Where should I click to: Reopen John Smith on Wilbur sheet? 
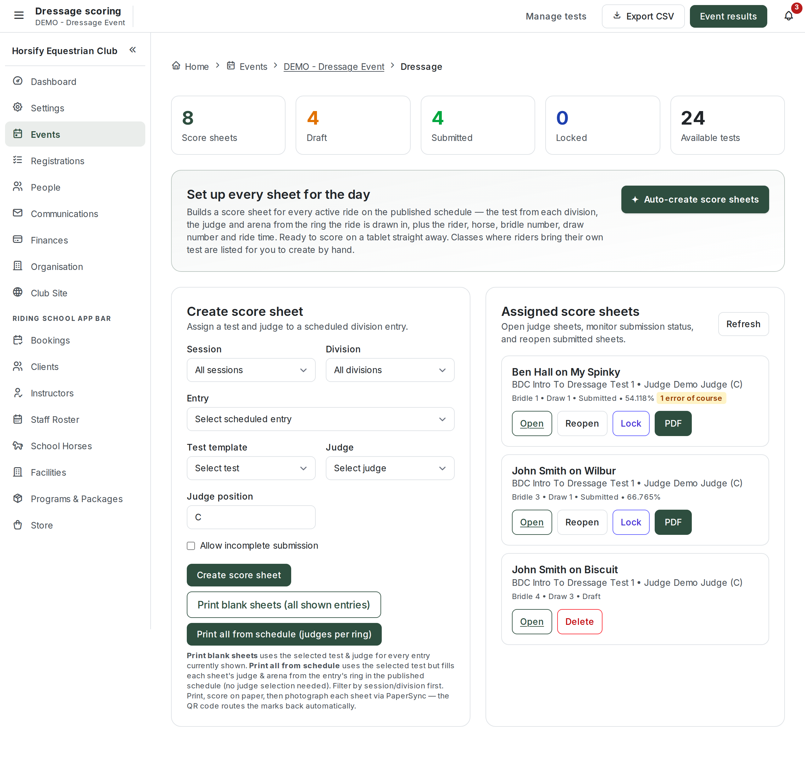point(582,522)
